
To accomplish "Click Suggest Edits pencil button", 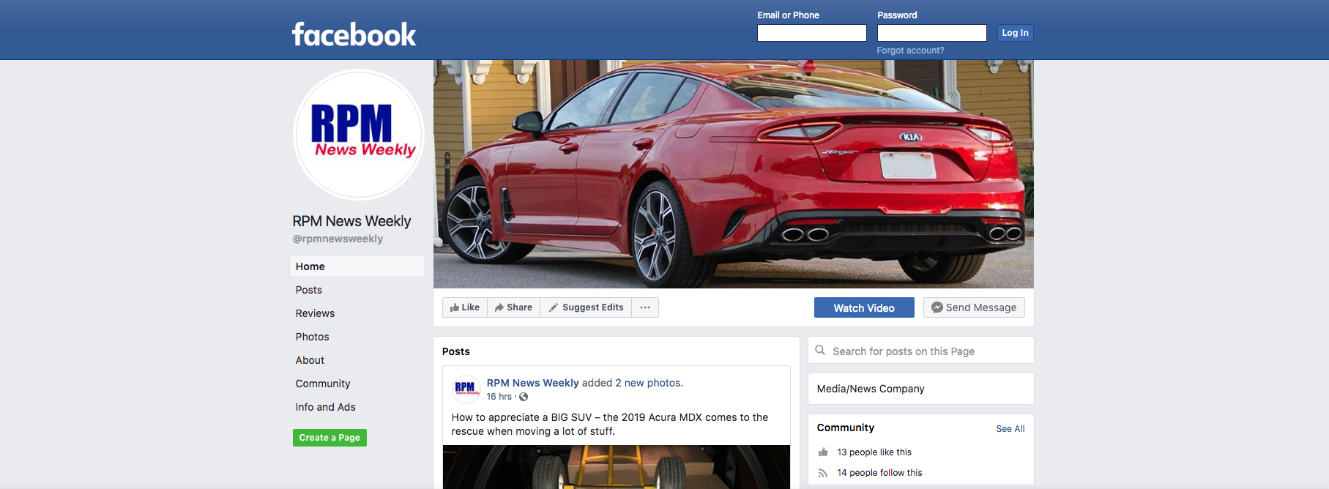I will click(x=586, y=307).
